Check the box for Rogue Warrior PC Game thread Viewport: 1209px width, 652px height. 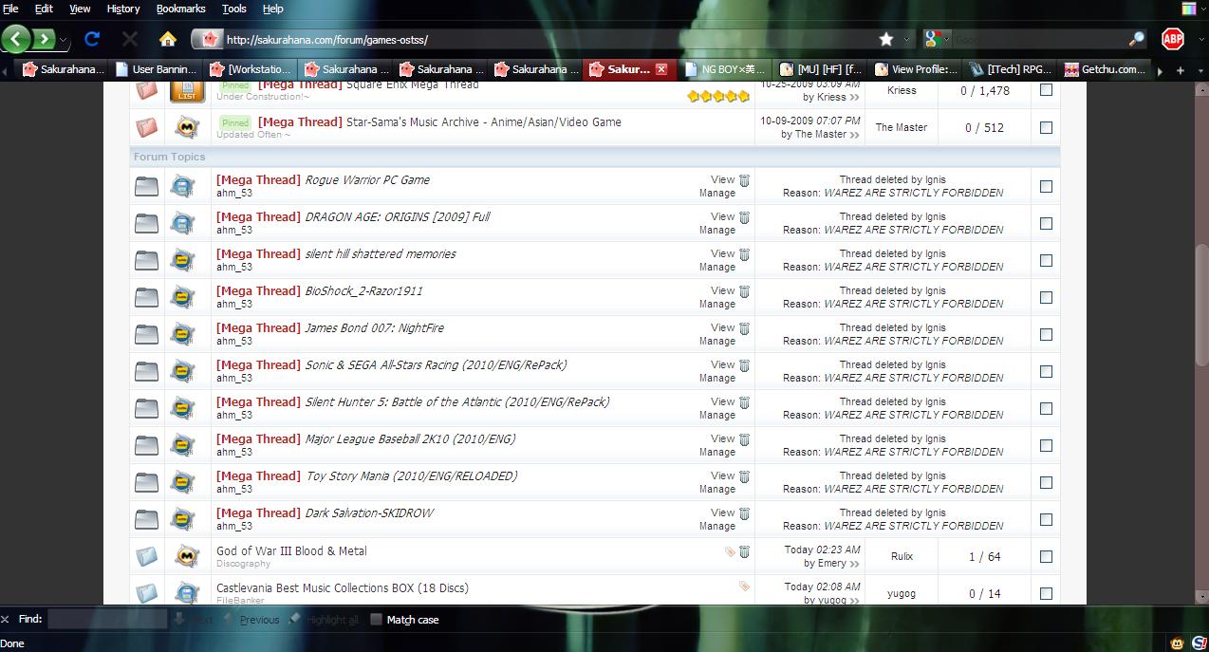1046,186
